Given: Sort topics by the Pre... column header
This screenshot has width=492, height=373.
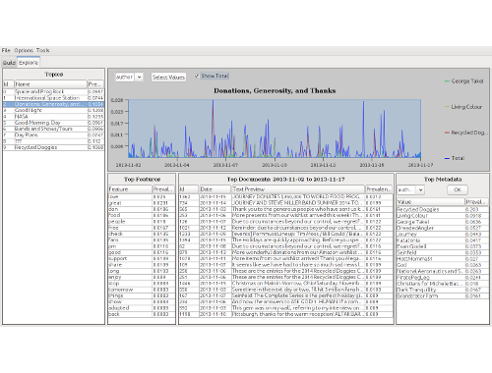Looking at the screenshot, I should pyautogui.click(x=95, y=84).
